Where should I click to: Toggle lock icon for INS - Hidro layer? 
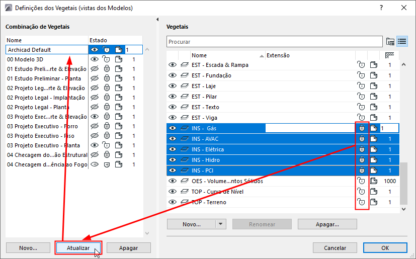(x=362, y=160)
